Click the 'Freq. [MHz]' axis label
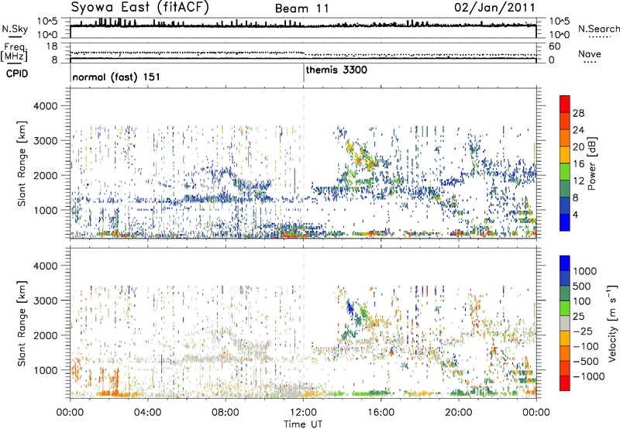 coord(14,53)
